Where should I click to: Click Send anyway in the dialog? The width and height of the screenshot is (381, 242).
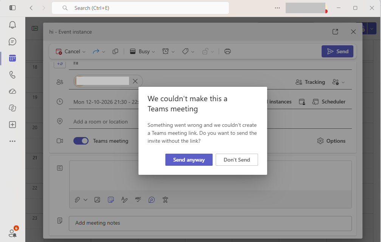(189, 160)
